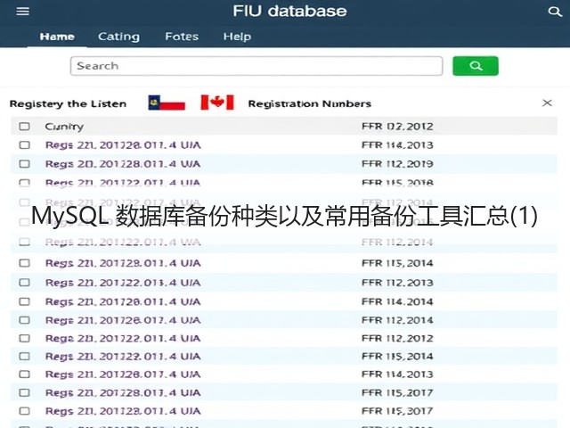Click the magnifier icon in the header bar
The height and width of the screenshot is (428, 570).
[x=554, y=12]
